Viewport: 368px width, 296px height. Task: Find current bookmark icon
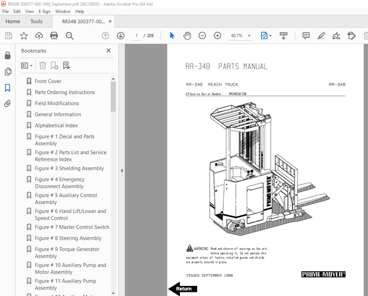66,65
